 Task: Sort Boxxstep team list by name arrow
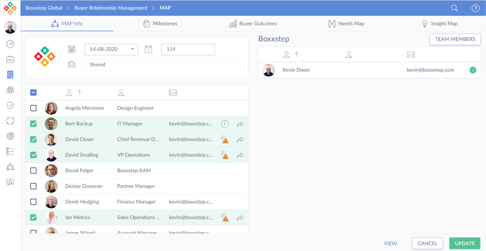(x=297, y=54)
